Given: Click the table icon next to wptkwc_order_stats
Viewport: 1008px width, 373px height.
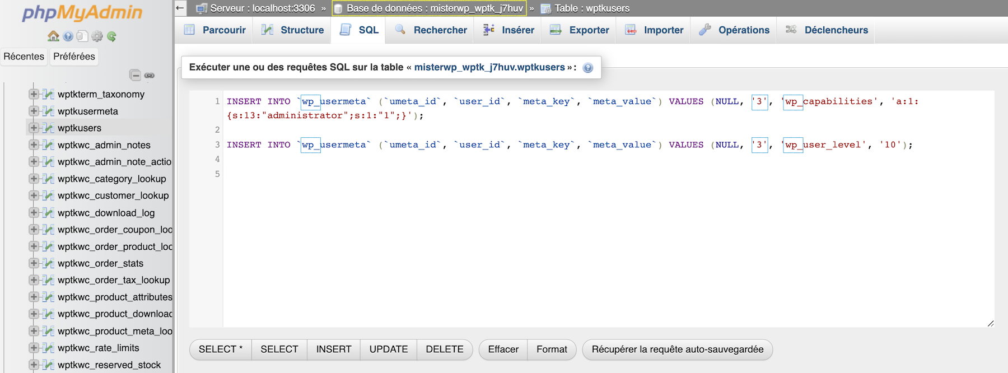Looking at the screenshot, I should pyautogui.click(x=49, y=263).
